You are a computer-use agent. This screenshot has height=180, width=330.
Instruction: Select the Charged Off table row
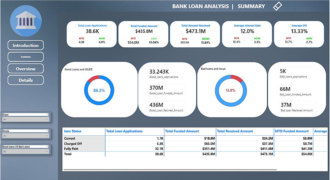tap(73, 144)
